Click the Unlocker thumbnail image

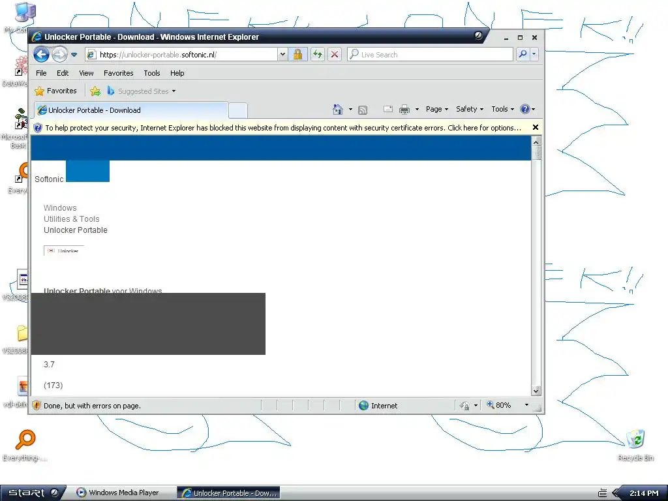(x=64, y=250)
